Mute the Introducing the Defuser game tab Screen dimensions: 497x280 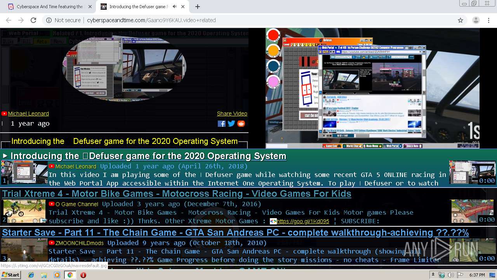(175, 7)
